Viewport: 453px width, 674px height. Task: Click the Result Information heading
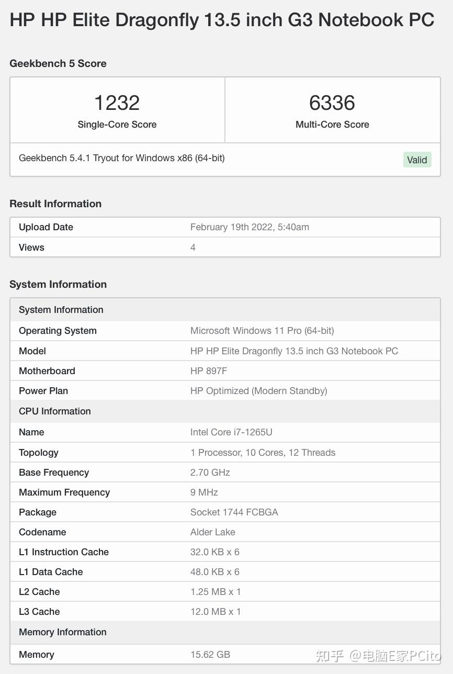coord(55,204)
